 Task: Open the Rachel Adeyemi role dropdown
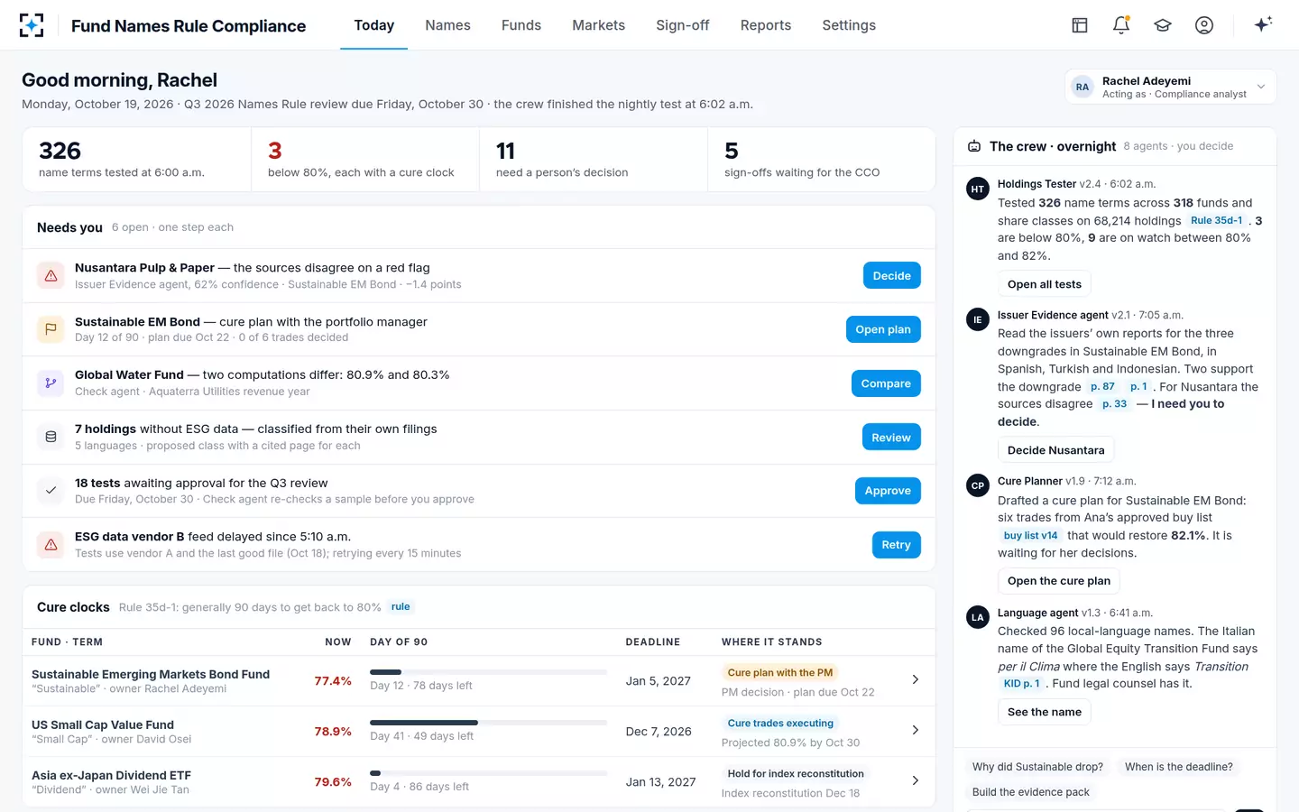1171,87
